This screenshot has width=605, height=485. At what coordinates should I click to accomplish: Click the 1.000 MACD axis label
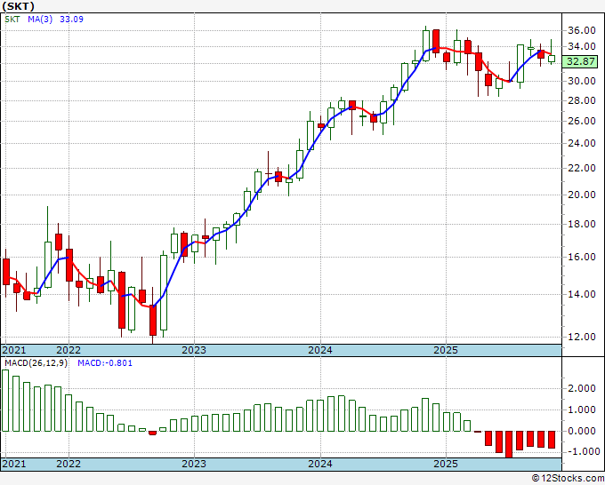click(x=584, y=409)
